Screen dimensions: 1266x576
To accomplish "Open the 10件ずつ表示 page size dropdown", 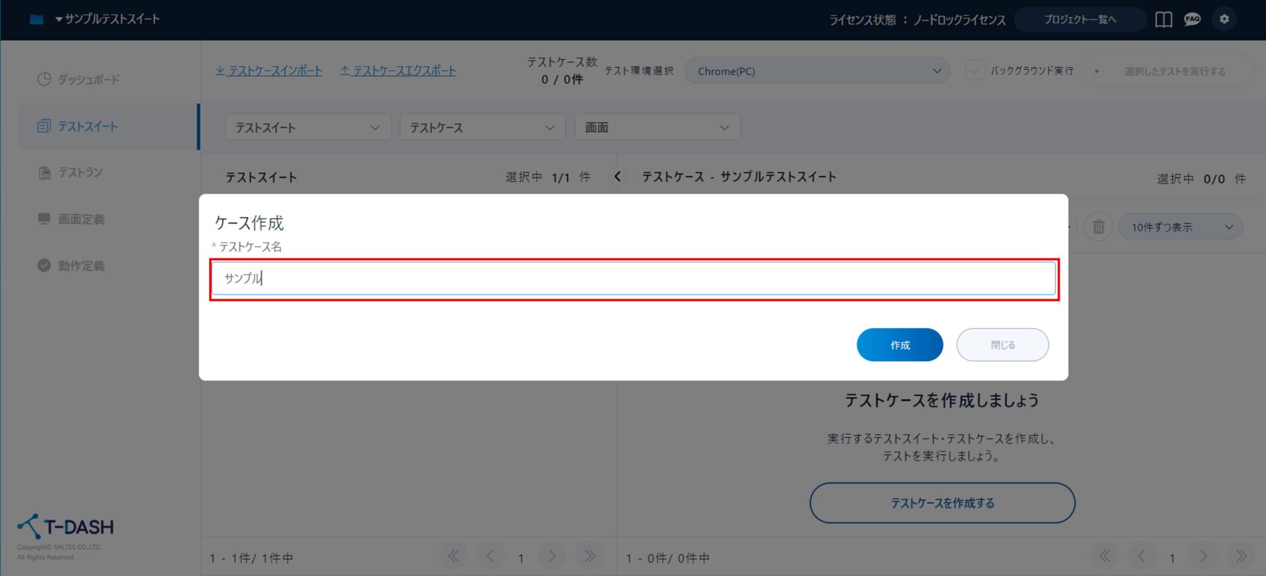I will (1180, 227).
